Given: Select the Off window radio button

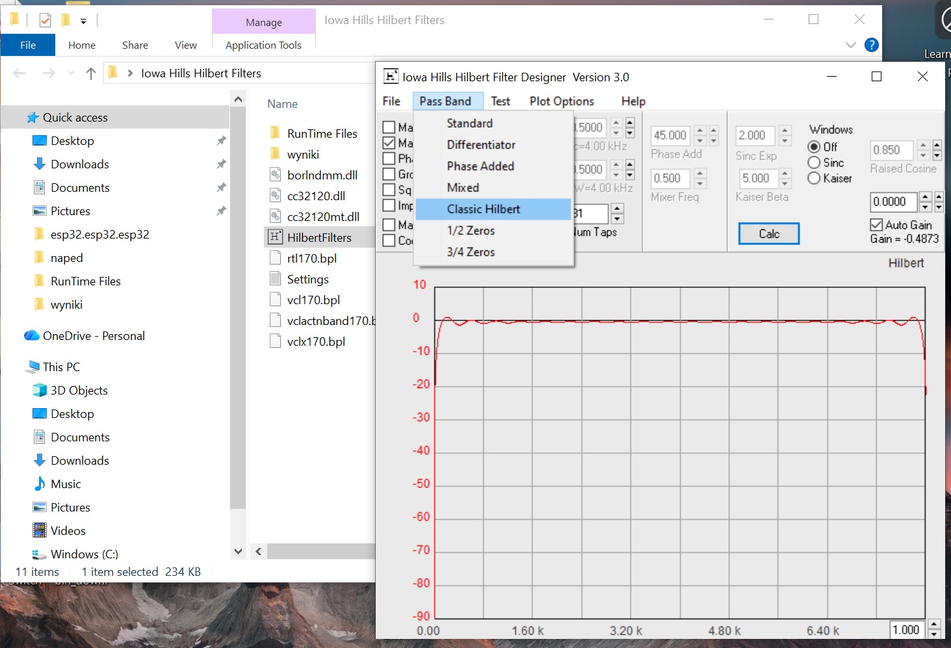Looking at the screenshot, I should tap(814, 147).
